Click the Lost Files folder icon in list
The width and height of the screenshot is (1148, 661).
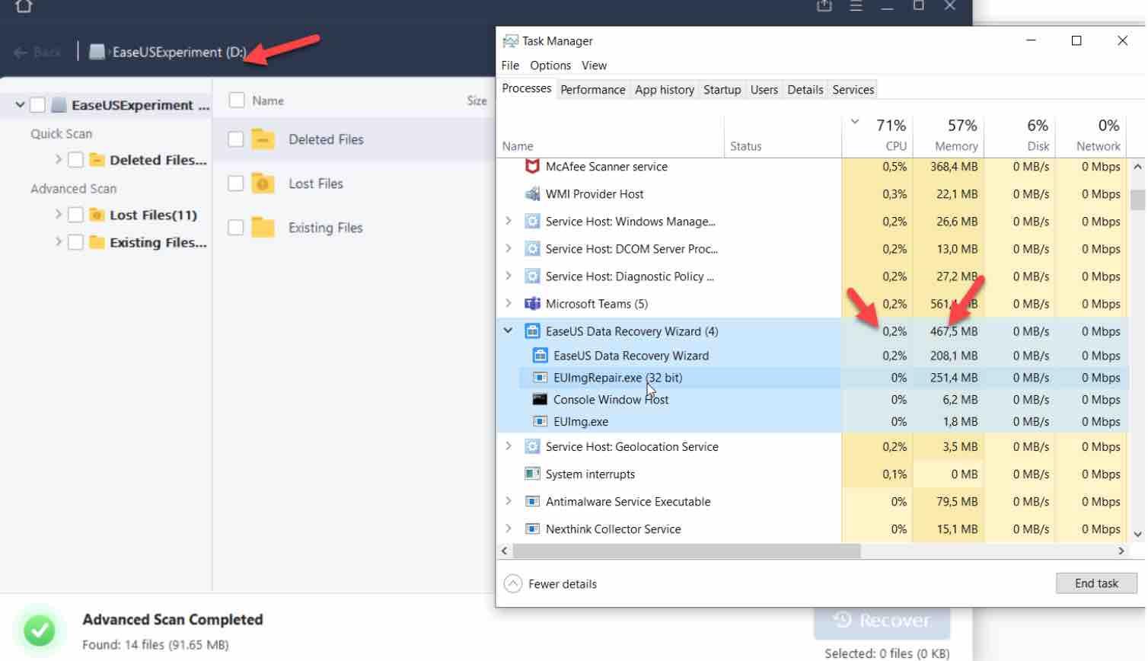click(x=263, y=184)
